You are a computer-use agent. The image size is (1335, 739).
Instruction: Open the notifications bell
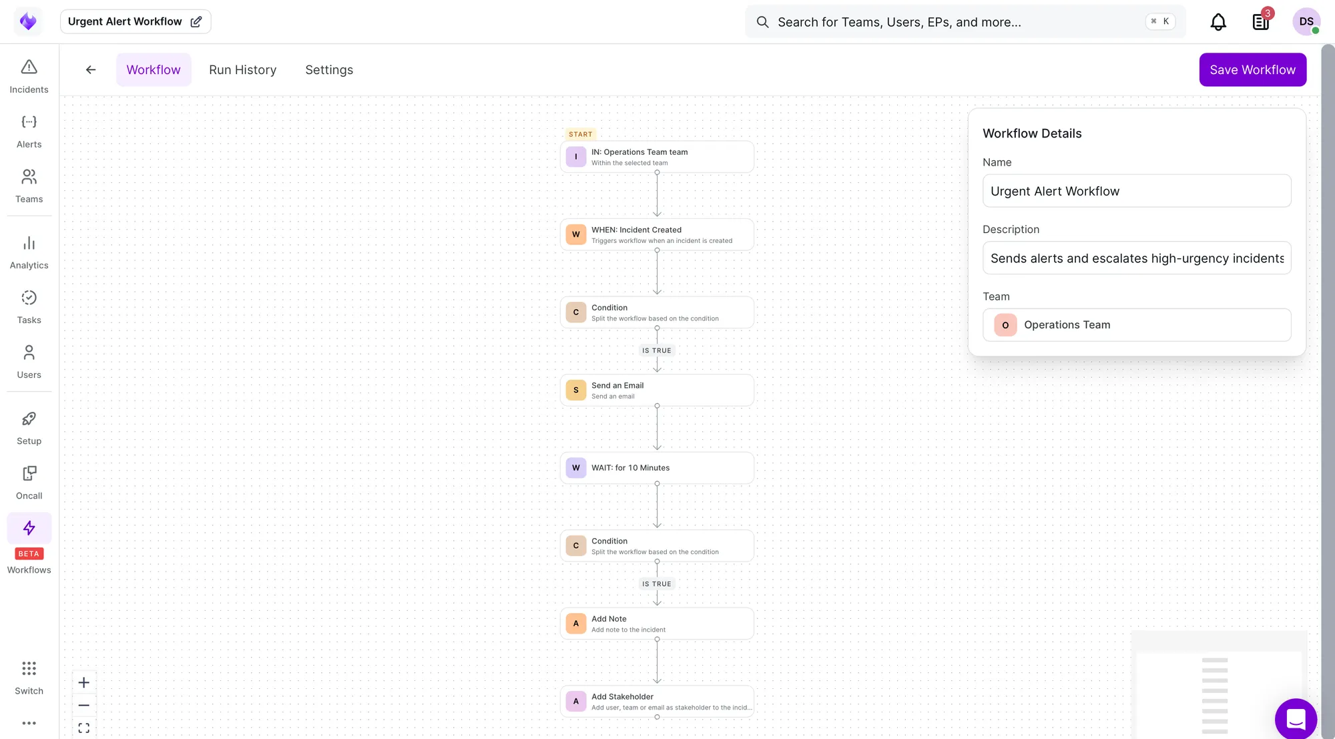click(x=1218, y=22)
